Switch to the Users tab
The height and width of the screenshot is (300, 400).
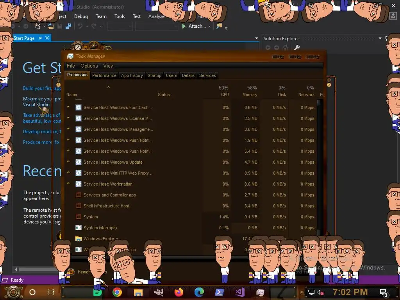pos(171,75)
